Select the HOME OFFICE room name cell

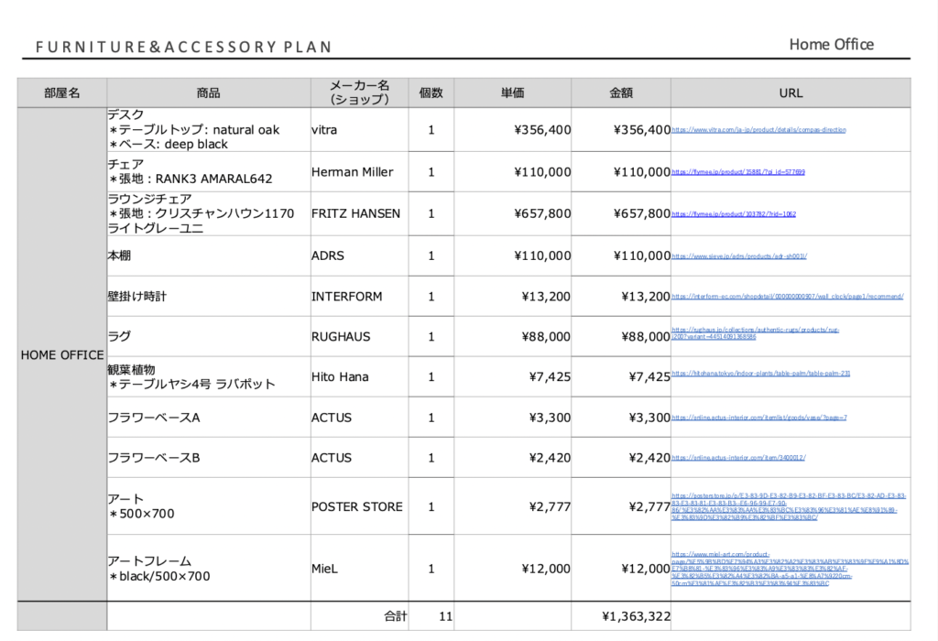point(62,355)
